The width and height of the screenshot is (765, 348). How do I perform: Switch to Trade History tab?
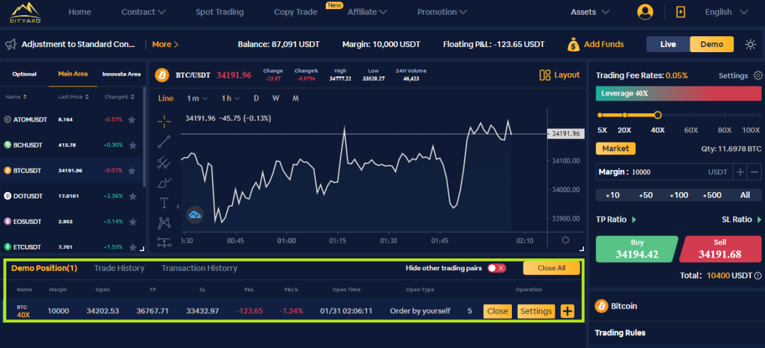pyautogui.click(x=119, y=268)
